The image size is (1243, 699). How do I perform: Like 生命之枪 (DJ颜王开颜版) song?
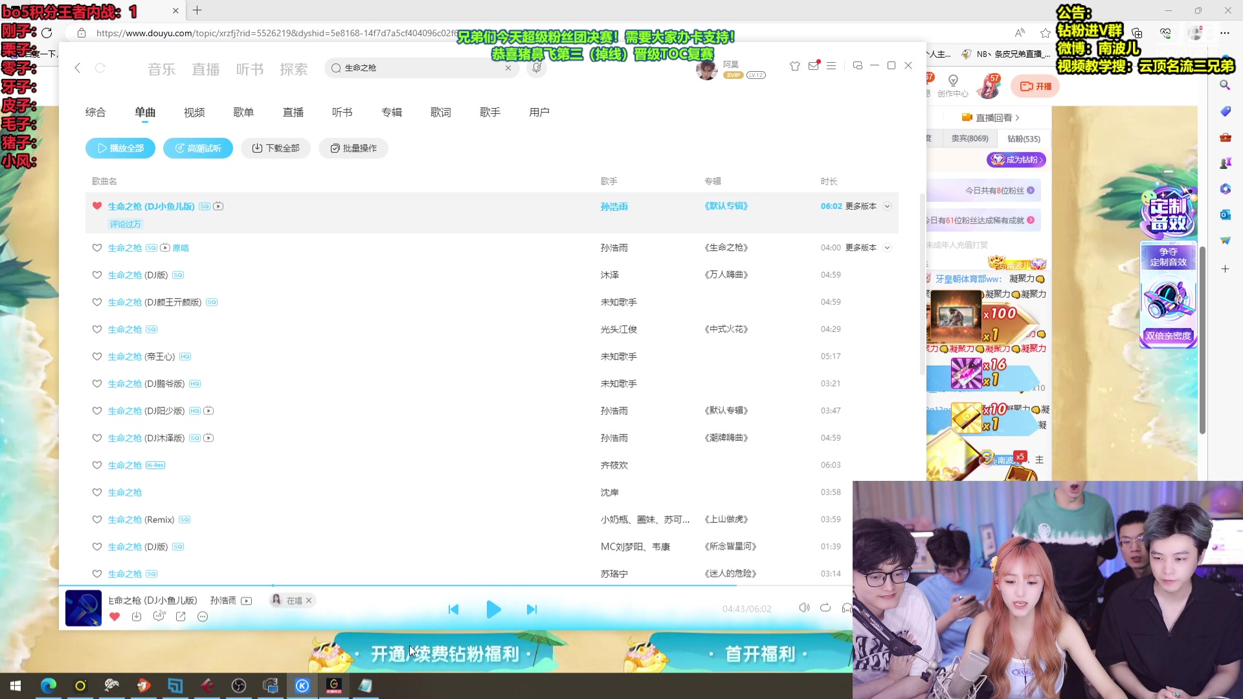coord(97,302)
